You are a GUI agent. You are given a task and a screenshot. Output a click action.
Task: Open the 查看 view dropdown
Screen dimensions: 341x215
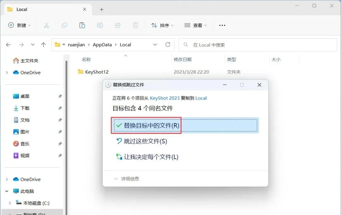click(195, 25)
